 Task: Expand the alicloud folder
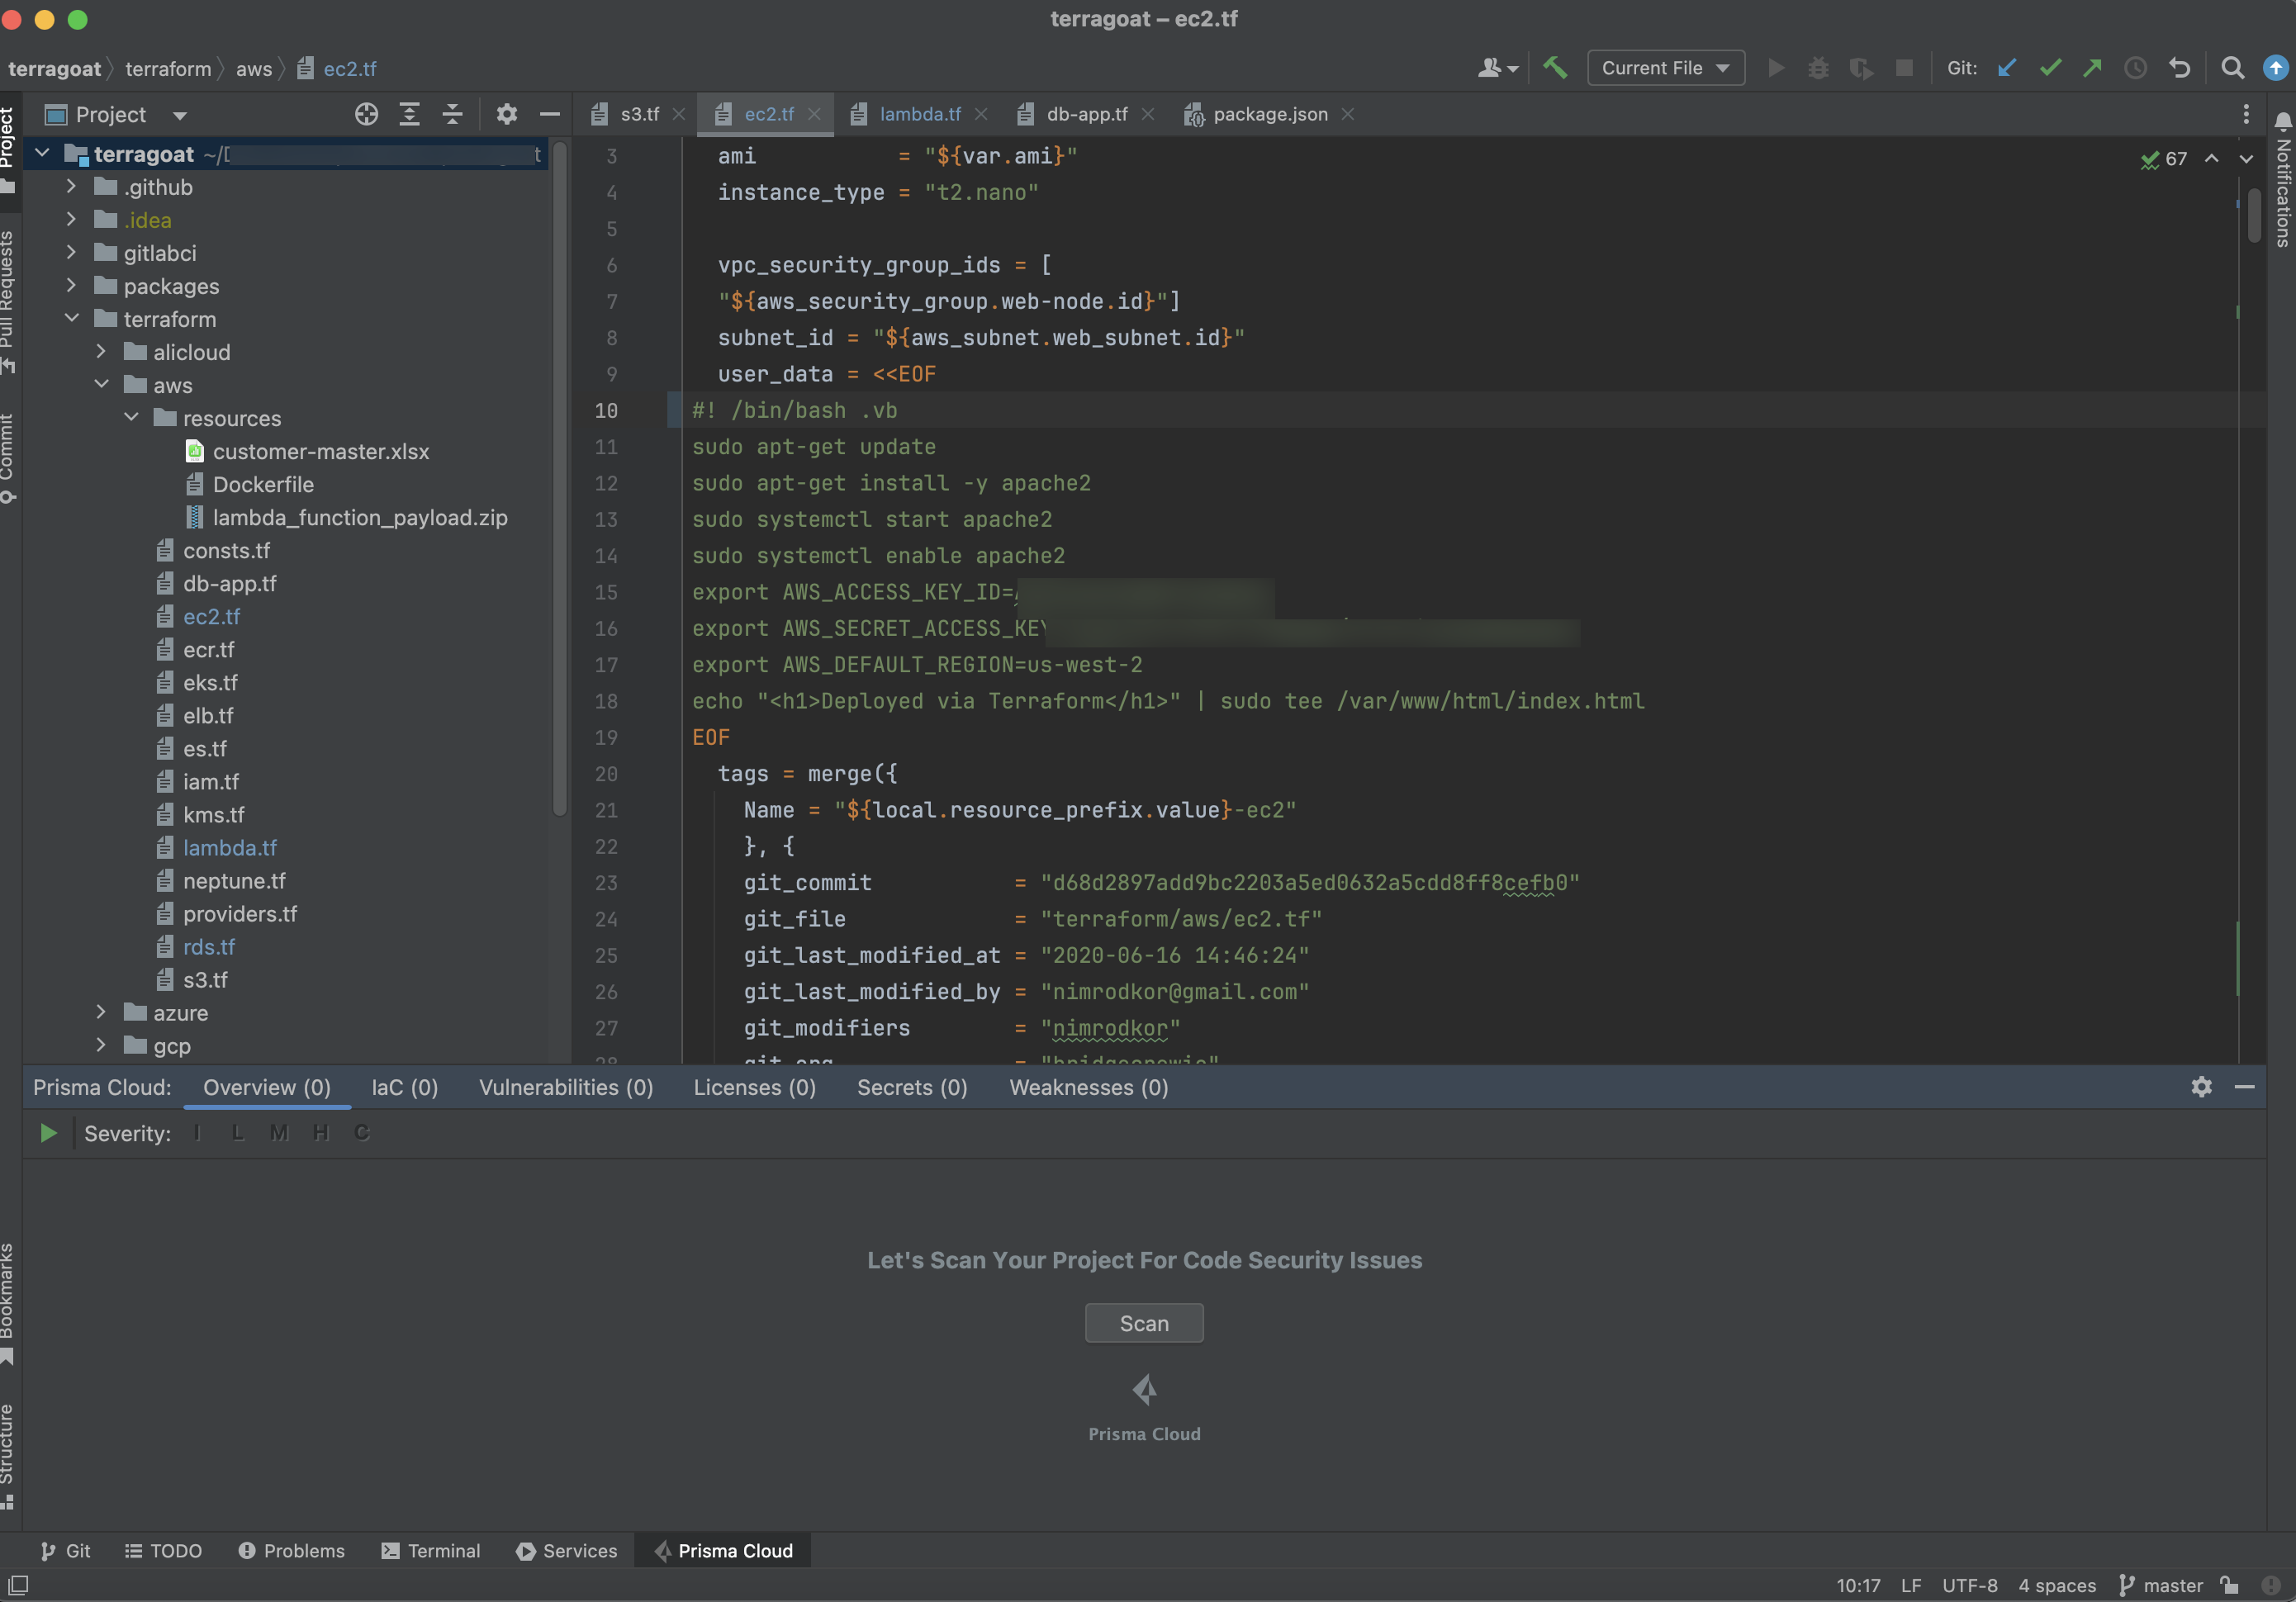[x=101, y=352]
